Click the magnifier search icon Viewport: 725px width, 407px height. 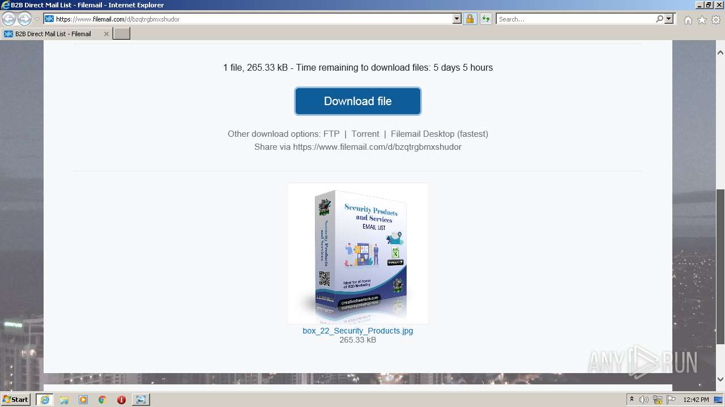pyautogui.click(x=659, y=19)
